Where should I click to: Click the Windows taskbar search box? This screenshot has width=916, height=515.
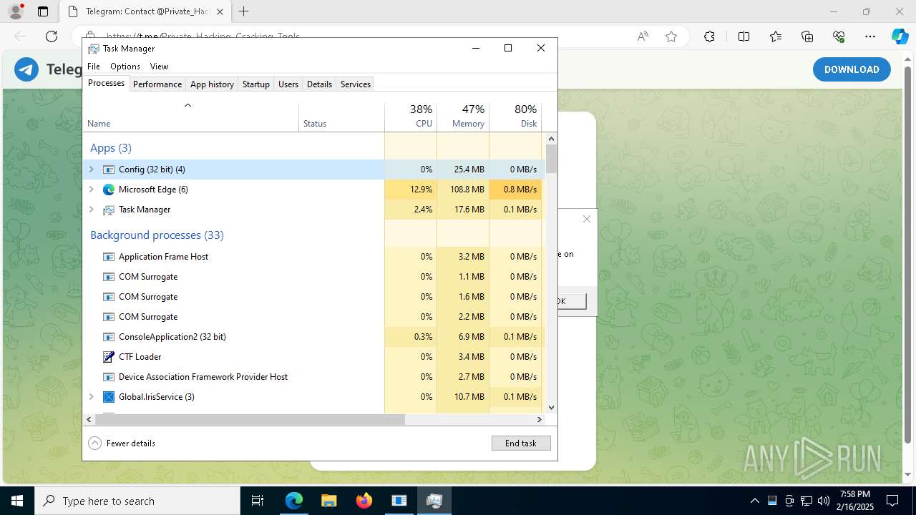[x=137, y=501]
